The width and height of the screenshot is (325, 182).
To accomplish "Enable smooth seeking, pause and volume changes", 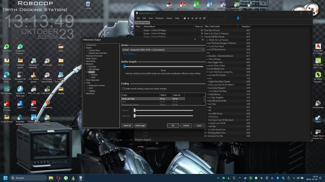I will point(123,88).
